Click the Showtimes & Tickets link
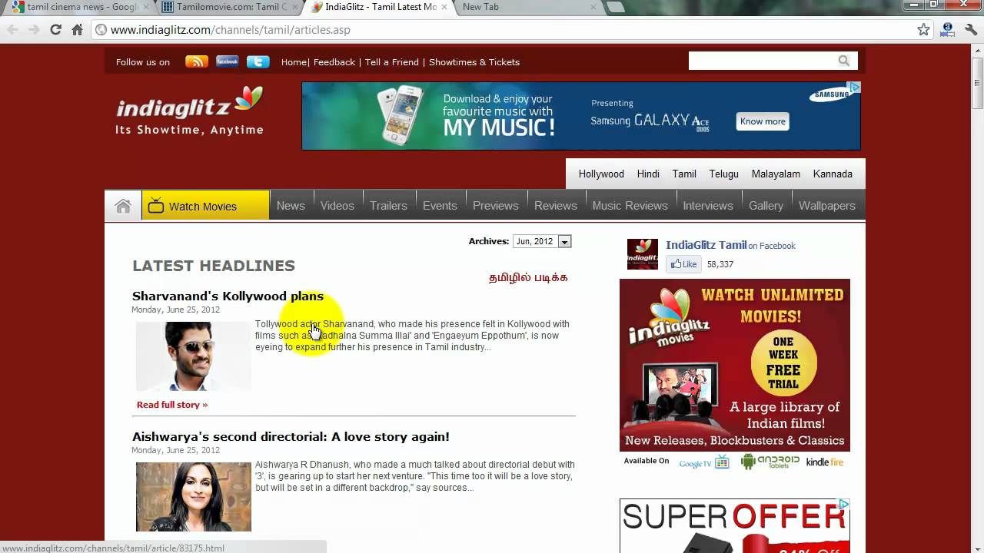The width and height of the screenshot is (984, 553). 474,62
